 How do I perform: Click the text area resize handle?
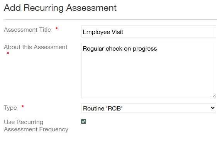coord(214,96)
